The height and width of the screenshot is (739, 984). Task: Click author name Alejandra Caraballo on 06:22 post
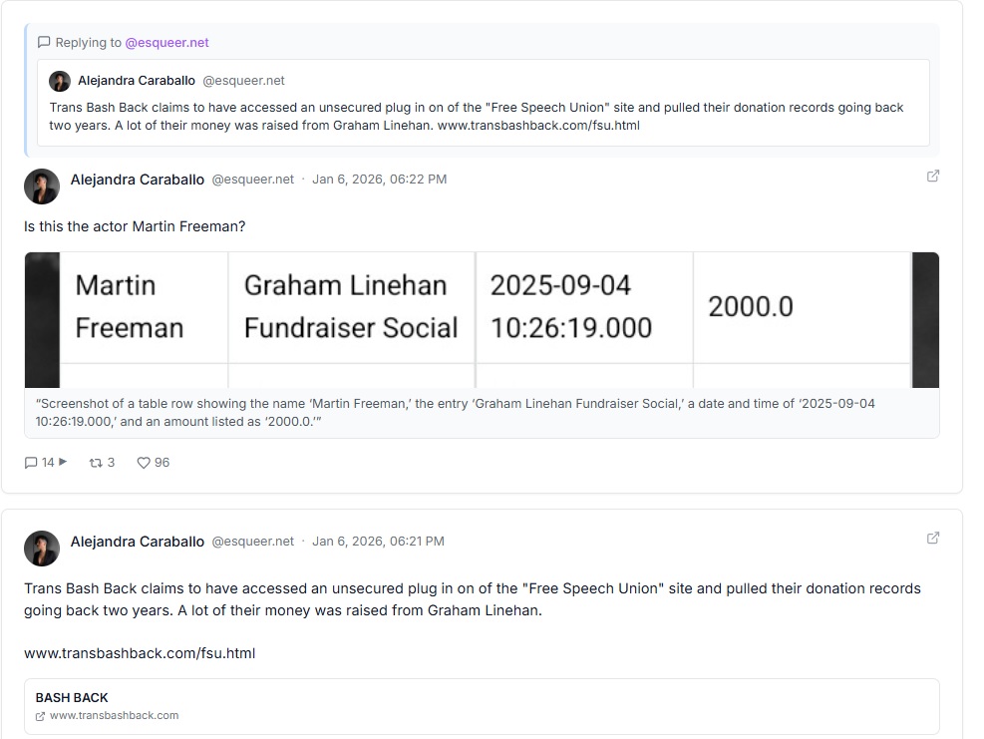tap(138, 180)
